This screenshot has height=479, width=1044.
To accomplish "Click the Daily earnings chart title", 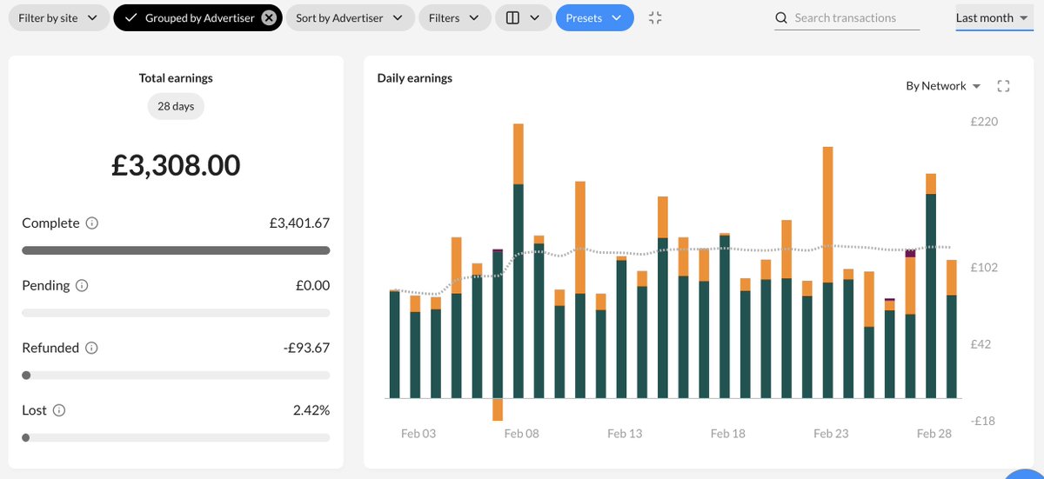I will tap(415, 78).
